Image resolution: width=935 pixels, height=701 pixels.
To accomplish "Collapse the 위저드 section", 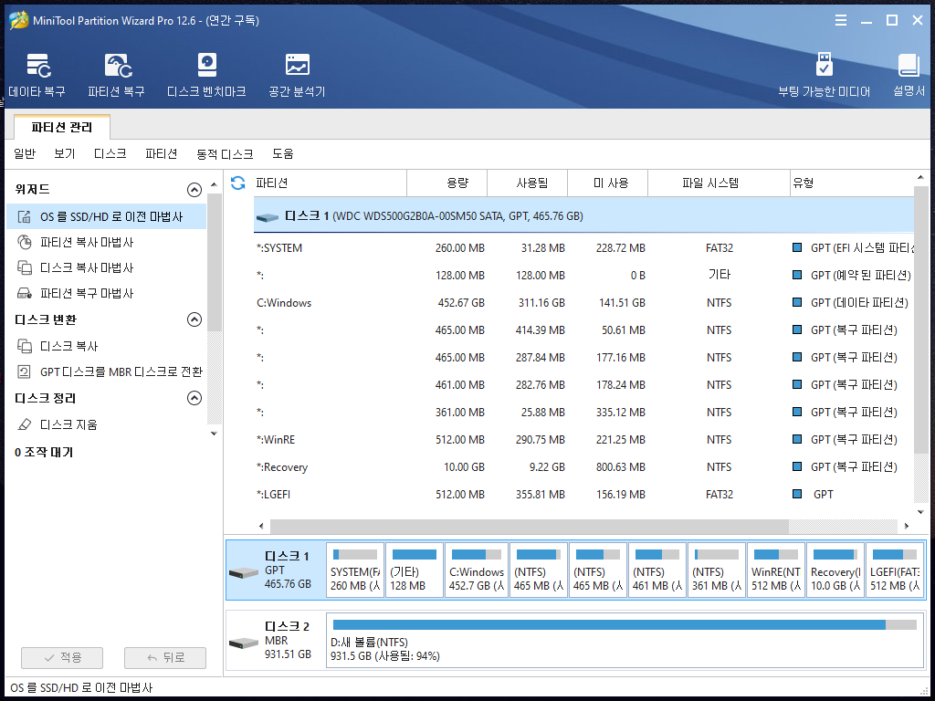I will (194, 190).
